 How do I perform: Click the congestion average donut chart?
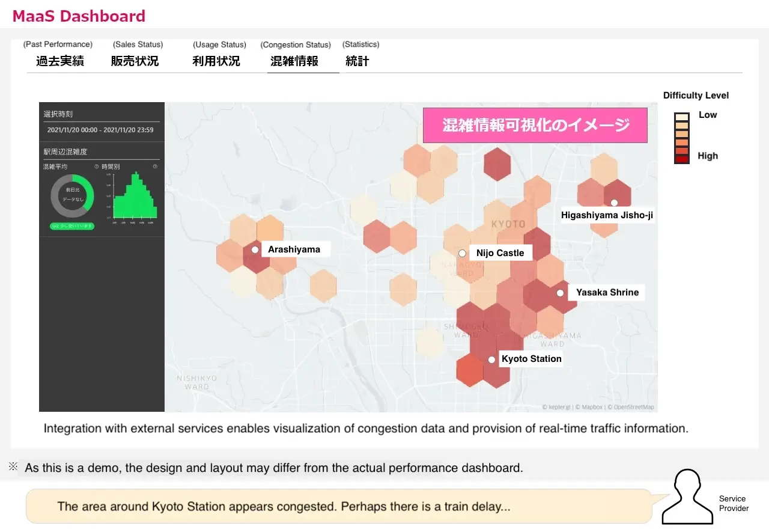pyautogui.click(x=72, y=196)
